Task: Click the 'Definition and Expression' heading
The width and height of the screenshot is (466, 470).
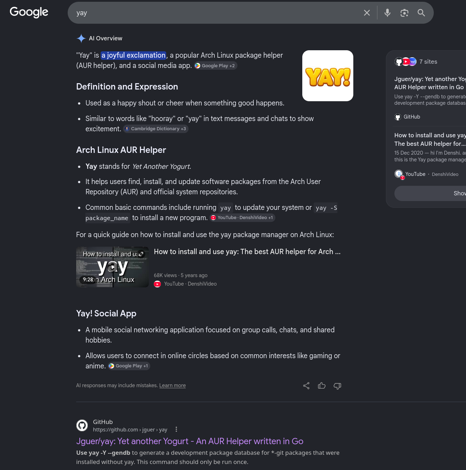Action: click(x=127, y=87)
